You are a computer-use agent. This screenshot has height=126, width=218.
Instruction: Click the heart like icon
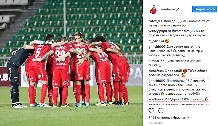coord(151,111)
